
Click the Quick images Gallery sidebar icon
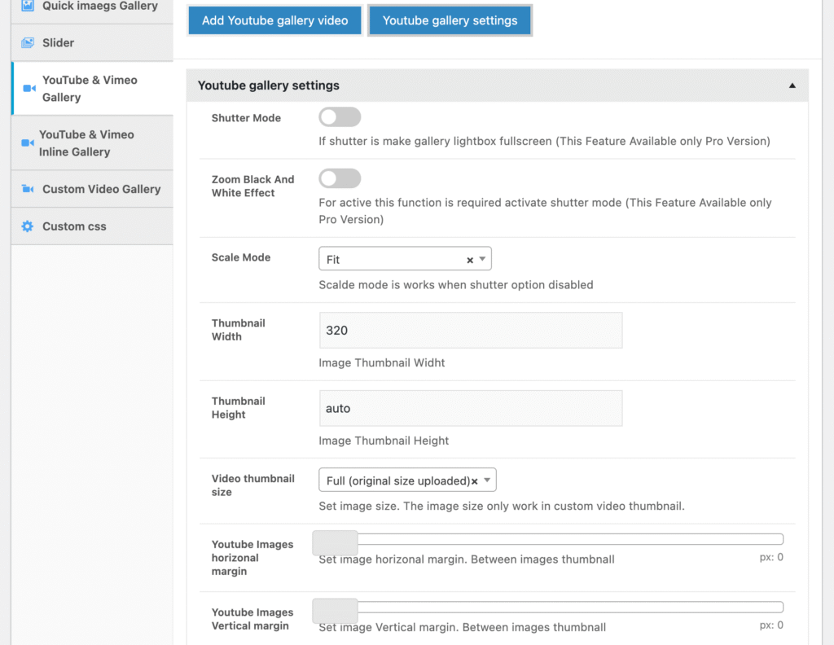28,6
